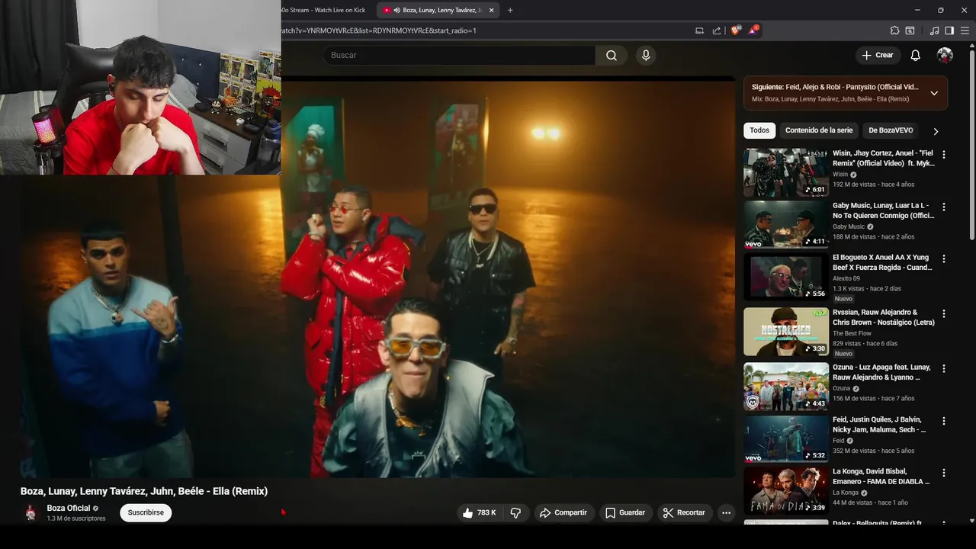Image resolution: width=976 pixels, height=549 pixels.
Task: Open Feid, Justin Quiles video thumbnail
Action: (x=786, y=438)
